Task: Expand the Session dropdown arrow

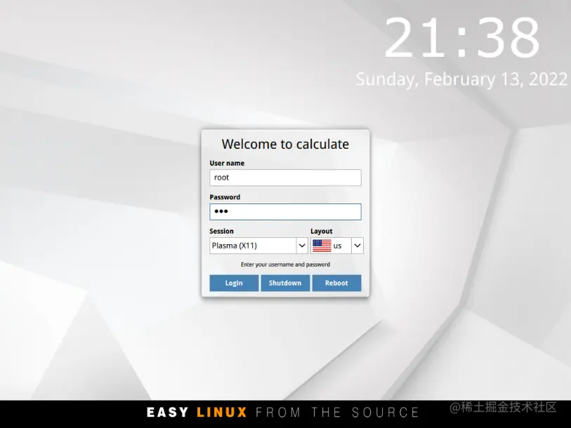Action: tap(302, 246)
